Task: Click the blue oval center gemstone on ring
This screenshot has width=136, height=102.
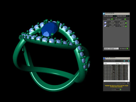Action: (x=50, y=29)
